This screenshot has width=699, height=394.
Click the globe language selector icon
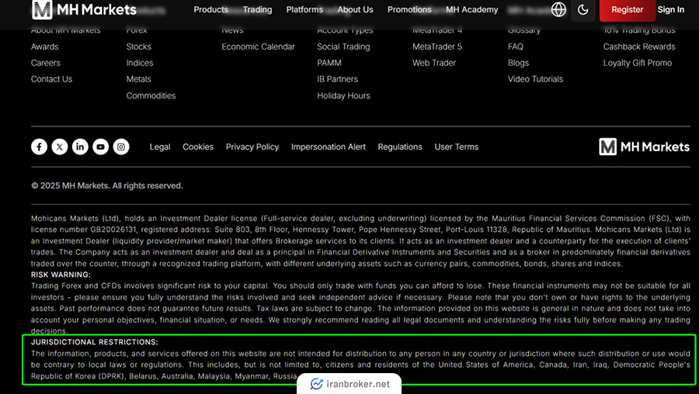pyautogui.click(x=558, y=9)
